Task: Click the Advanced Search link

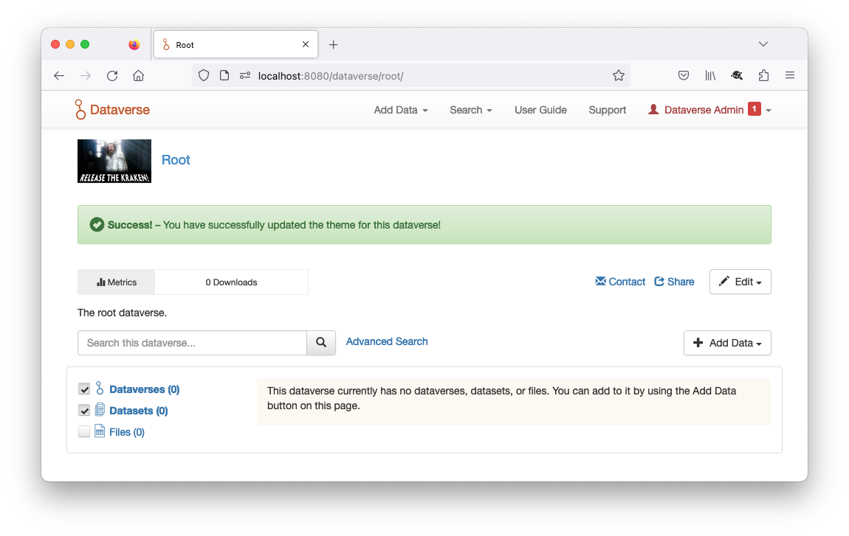Action: pyautogui.click(x=387, y=341)
